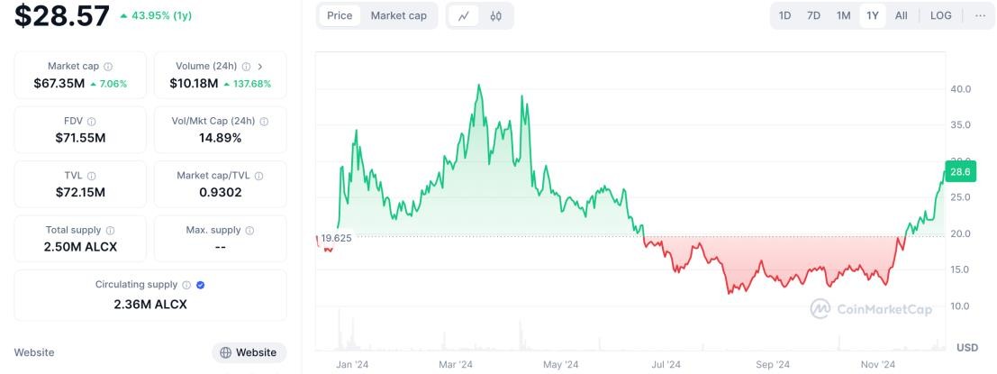Show TVL info tooltip
The height and width of the screenshot is (374, 997).
91,176
